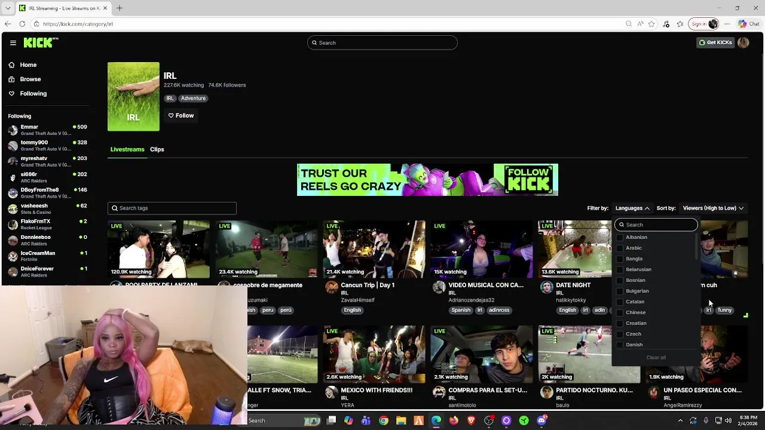Open Google Chrome from the taskbar
765x430 pixels.
384,420
